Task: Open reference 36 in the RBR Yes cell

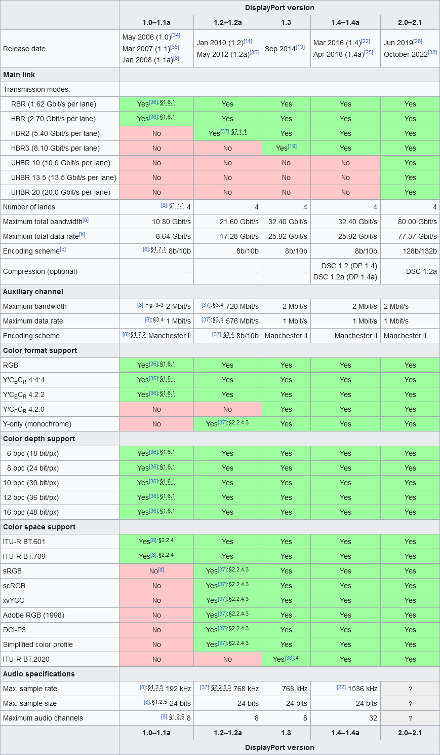Action: tap(153, 102)
